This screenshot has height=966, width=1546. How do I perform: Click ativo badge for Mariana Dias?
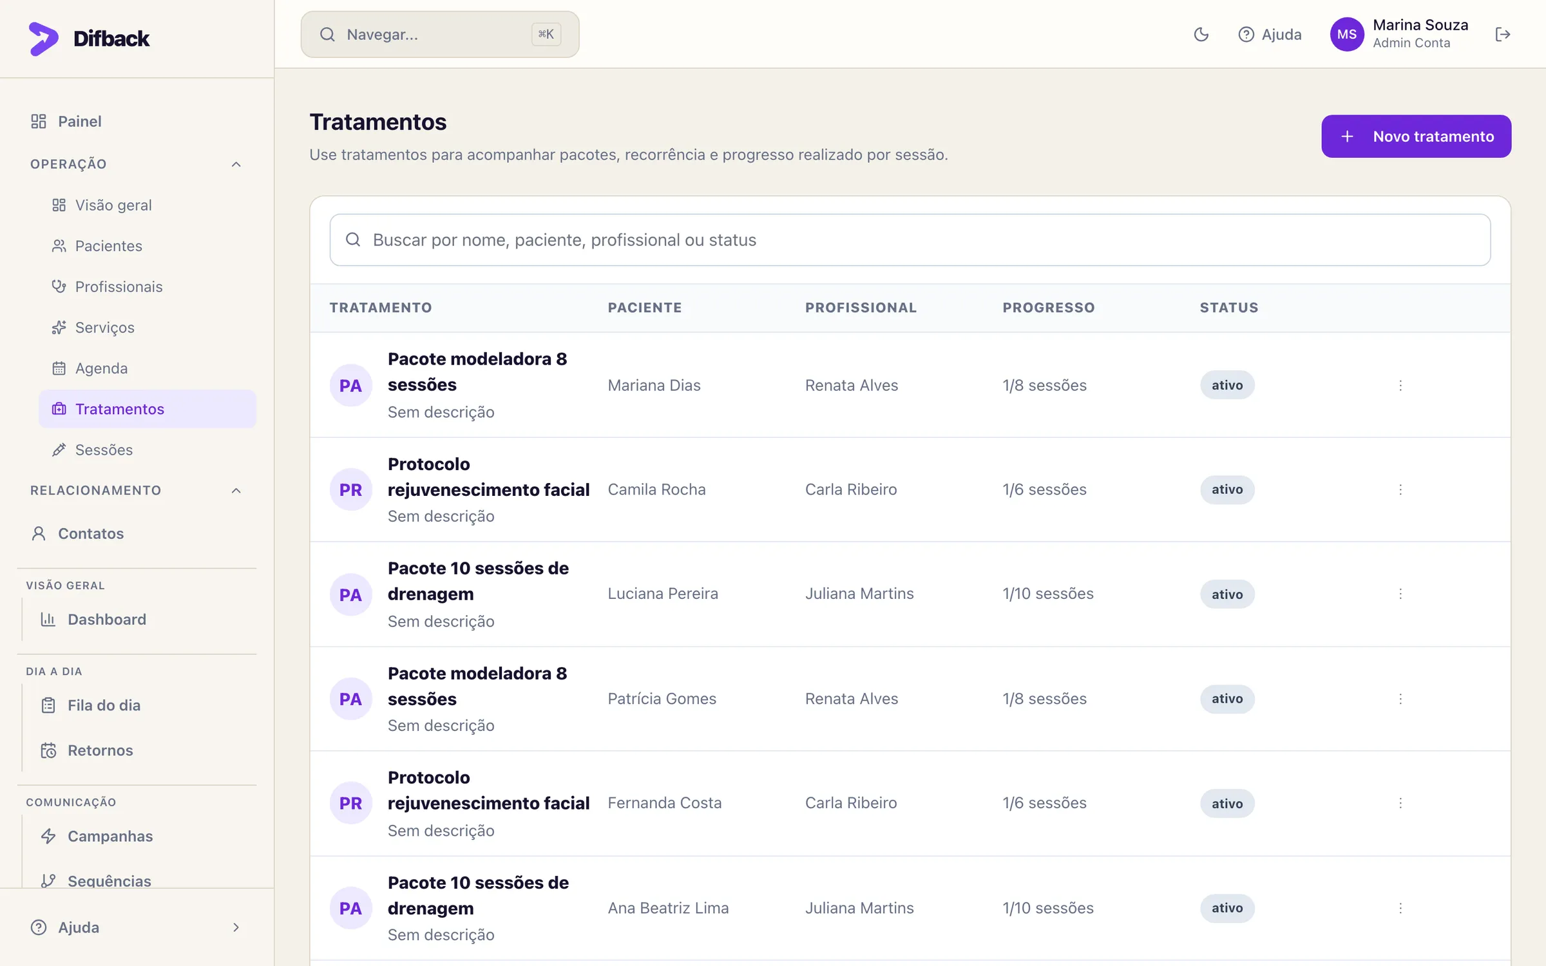1227,385
